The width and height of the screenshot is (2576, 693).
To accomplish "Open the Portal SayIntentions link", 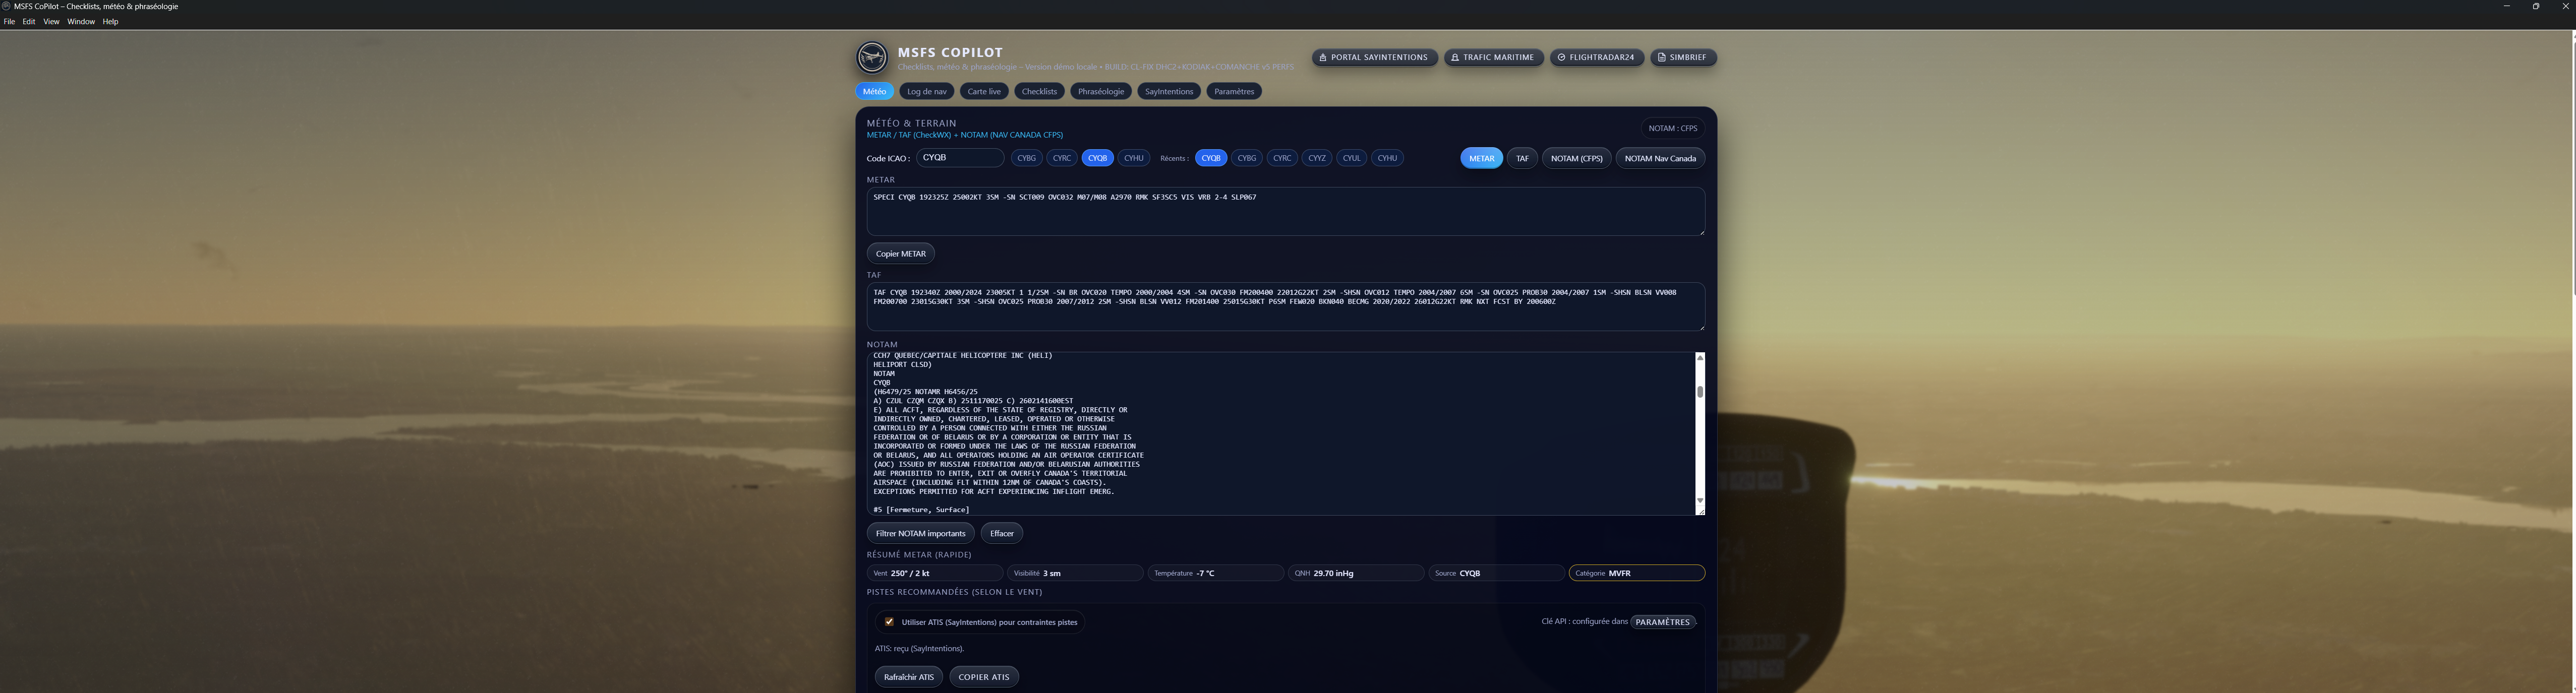I will pos(1374,58).
